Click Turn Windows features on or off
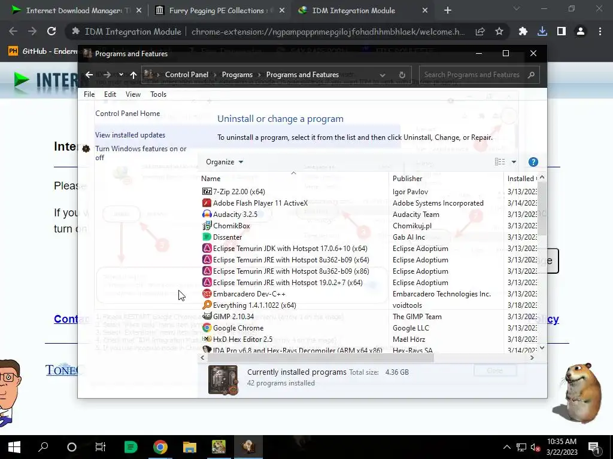This screenshot has height=459, width=613. [x=141, y=153]
